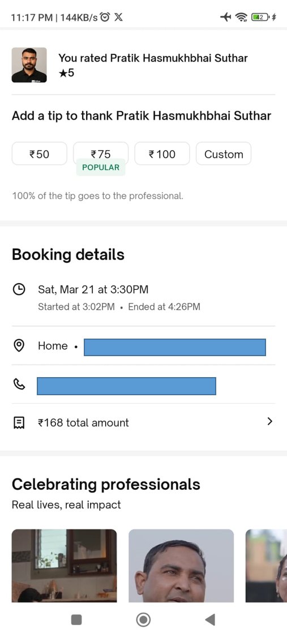This screenshot has width=287, height=637.
Task: Select the ₹50 tip option
Action: 40,153
